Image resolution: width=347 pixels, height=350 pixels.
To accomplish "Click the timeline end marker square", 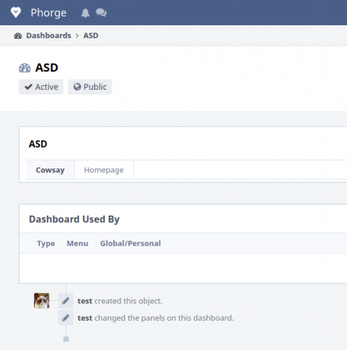I will point(66,339).
